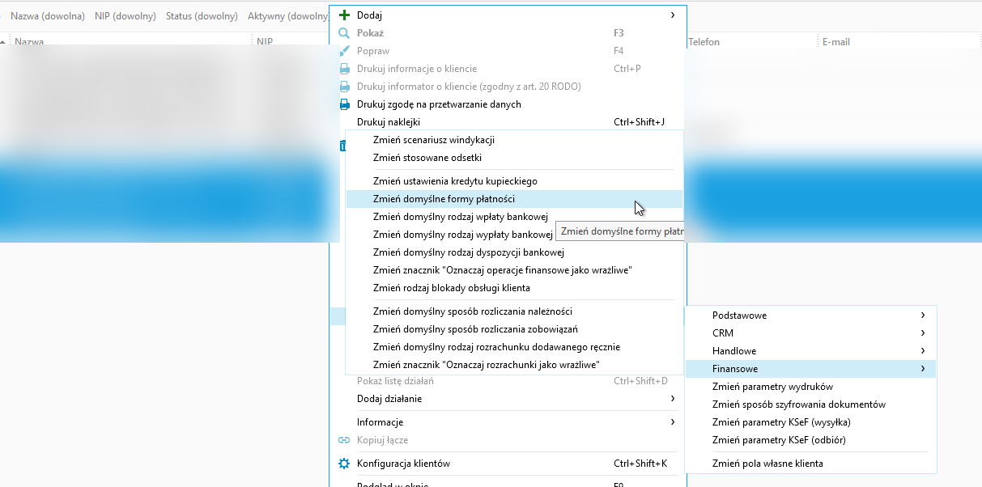Choose Zmień domyślny rodzaj rozrachunku dodawanego ręcznie
Screen dimensions: 982x487
[x=515, y=347]
